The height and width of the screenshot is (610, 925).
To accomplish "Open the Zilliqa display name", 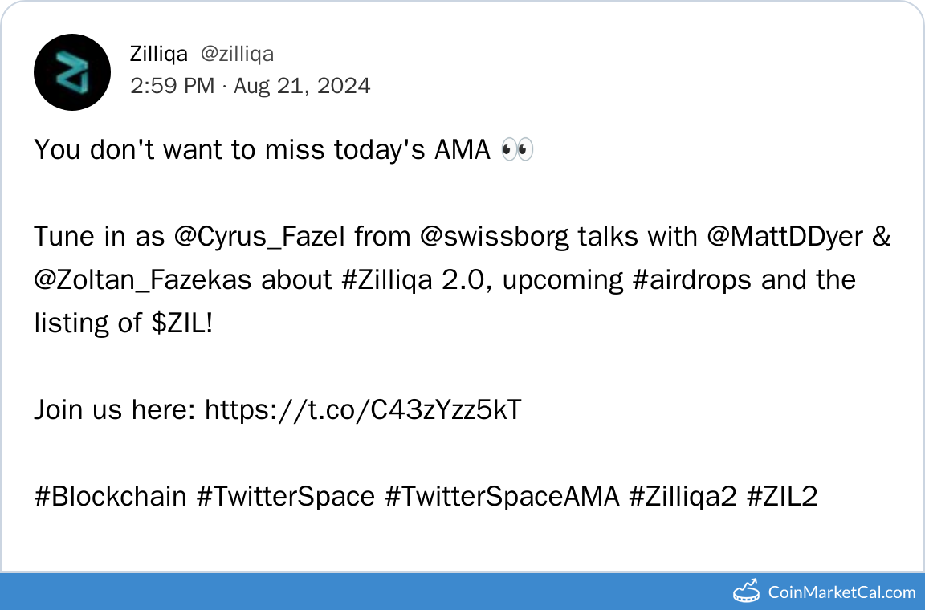I will tap(159, 54).
